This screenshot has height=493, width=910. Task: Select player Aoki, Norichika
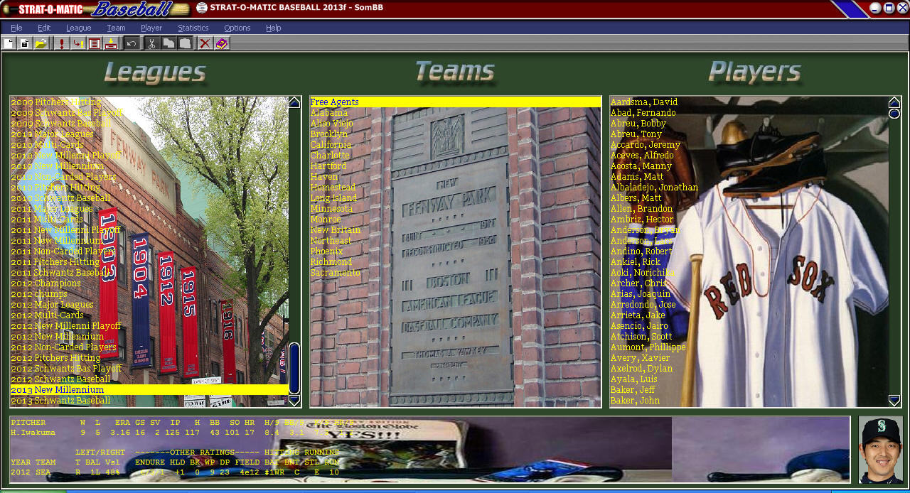coord(643,273)
